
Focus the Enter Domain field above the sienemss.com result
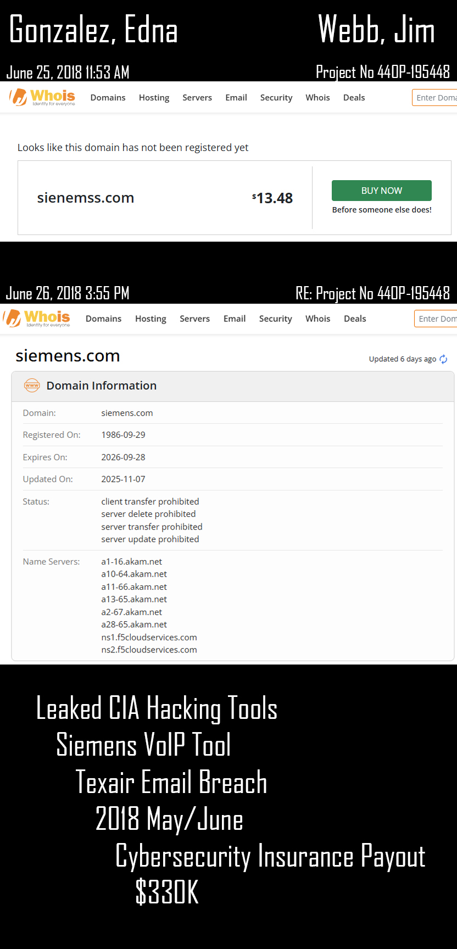pos(435,97)
